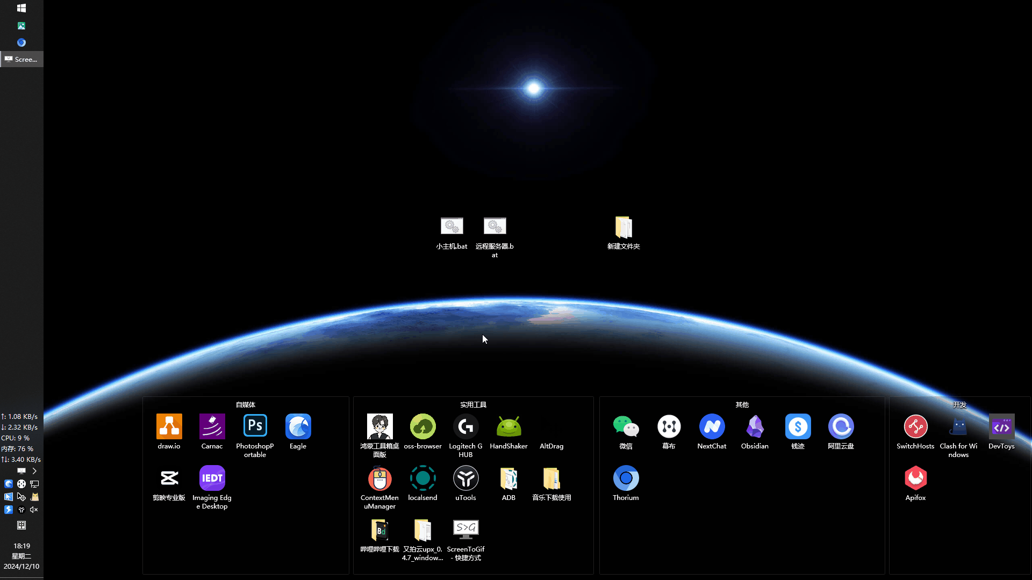1032x580 pixels.
Task: Launch Carnac shortcut
Action: coord(212,432)
